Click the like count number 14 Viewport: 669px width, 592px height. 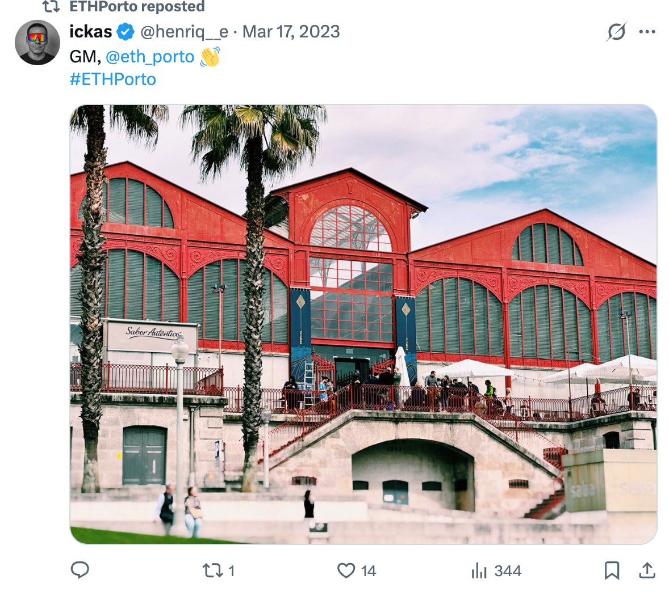pyautogui.click(x=369, y=570)
